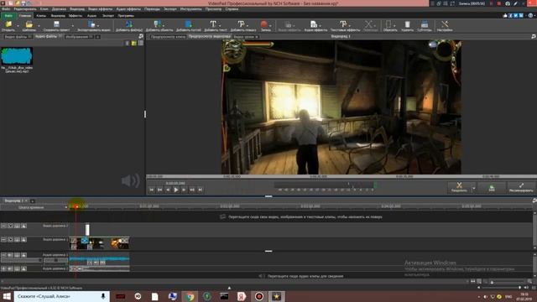This screenshot has width=537, height=302.
Task: Click the Twitter share icon
Action: click(x=516, y=15)
